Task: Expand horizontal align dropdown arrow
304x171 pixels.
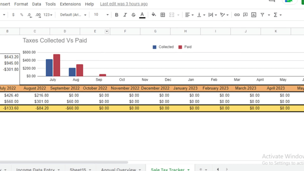Action: [x=193, y=15]
